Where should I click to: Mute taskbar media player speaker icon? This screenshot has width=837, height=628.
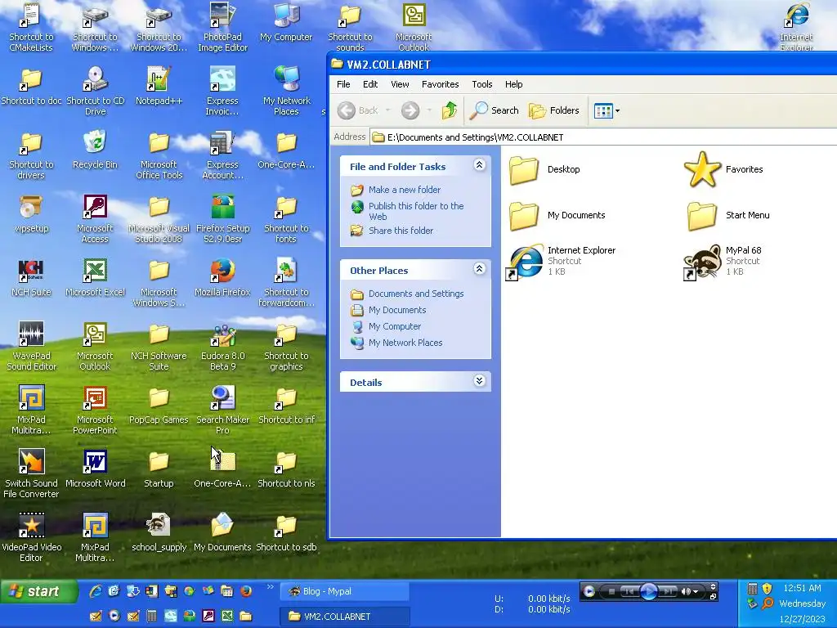pos(686,592)
